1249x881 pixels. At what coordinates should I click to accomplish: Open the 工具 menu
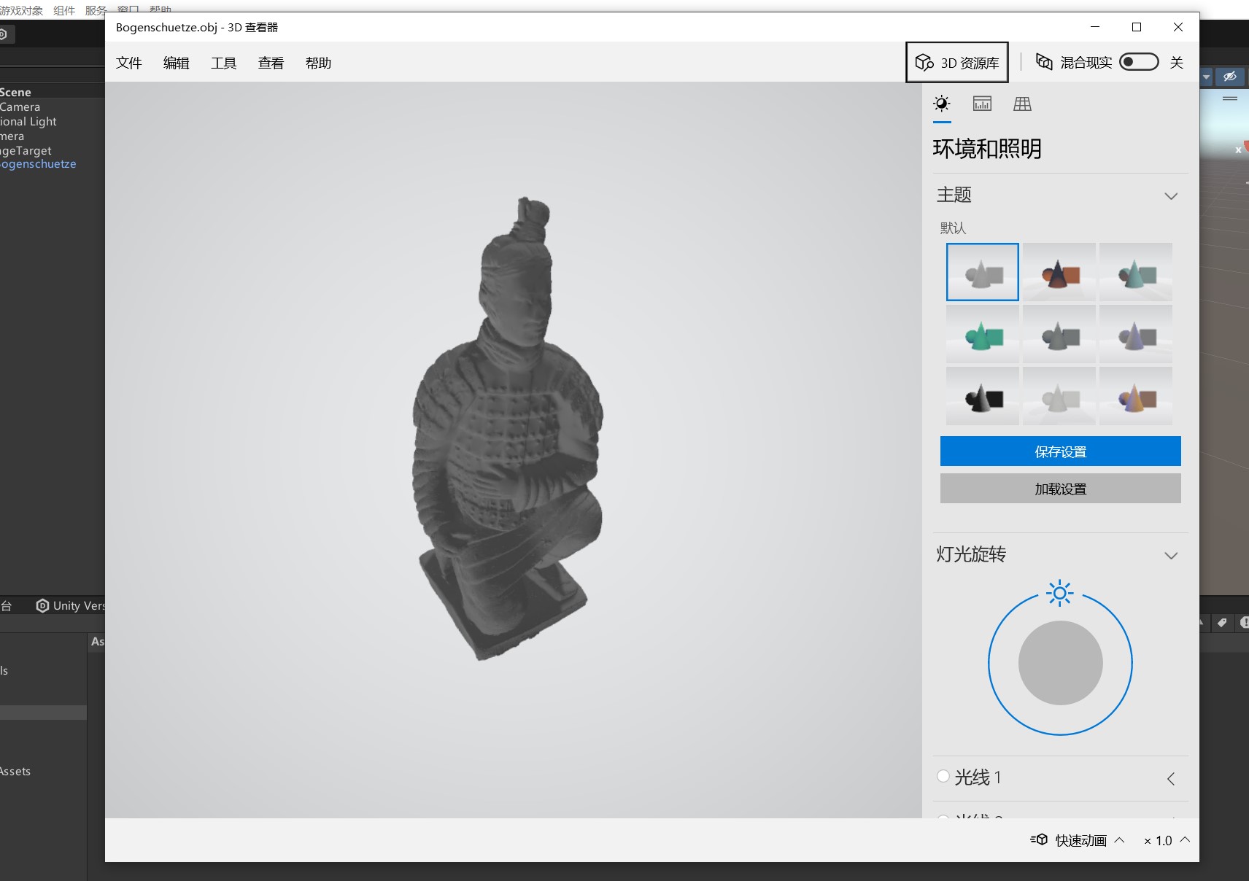(x=223, y=63)
